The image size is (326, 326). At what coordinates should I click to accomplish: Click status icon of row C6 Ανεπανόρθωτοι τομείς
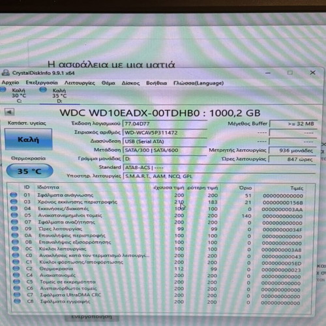[x=16, y=288]
